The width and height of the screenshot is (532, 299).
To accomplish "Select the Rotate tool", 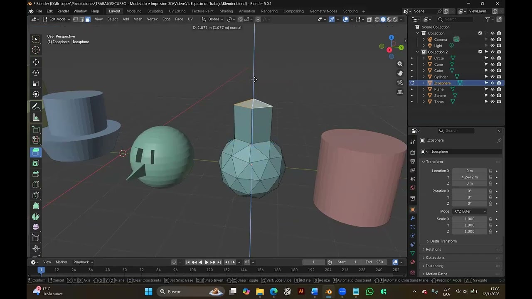I will pyautogui.click(x=36, y=73).
